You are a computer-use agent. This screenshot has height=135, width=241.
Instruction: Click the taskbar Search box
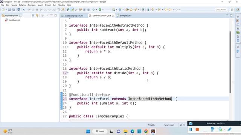pyautogui.click(x=100, y=131)
